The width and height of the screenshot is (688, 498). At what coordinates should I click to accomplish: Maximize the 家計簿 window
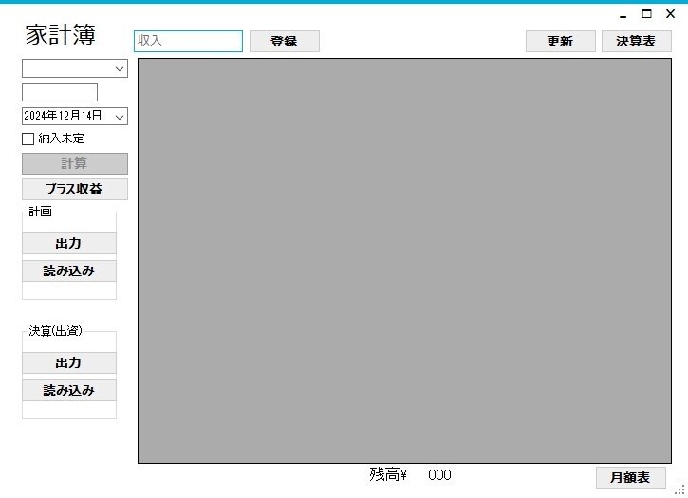(x=647, y=14)
